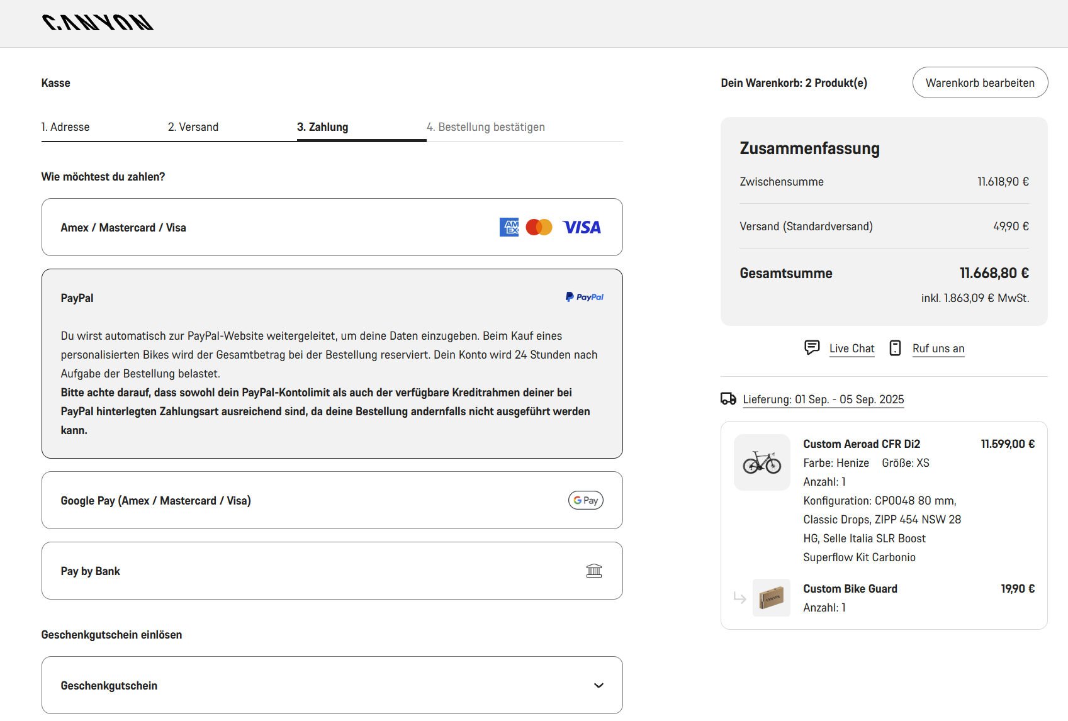Click the American Express logo icon

tap(509, 227)
